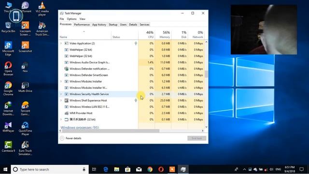Switch to the Services tab
This screenshot has width=309, height=174.
(144, 25)
